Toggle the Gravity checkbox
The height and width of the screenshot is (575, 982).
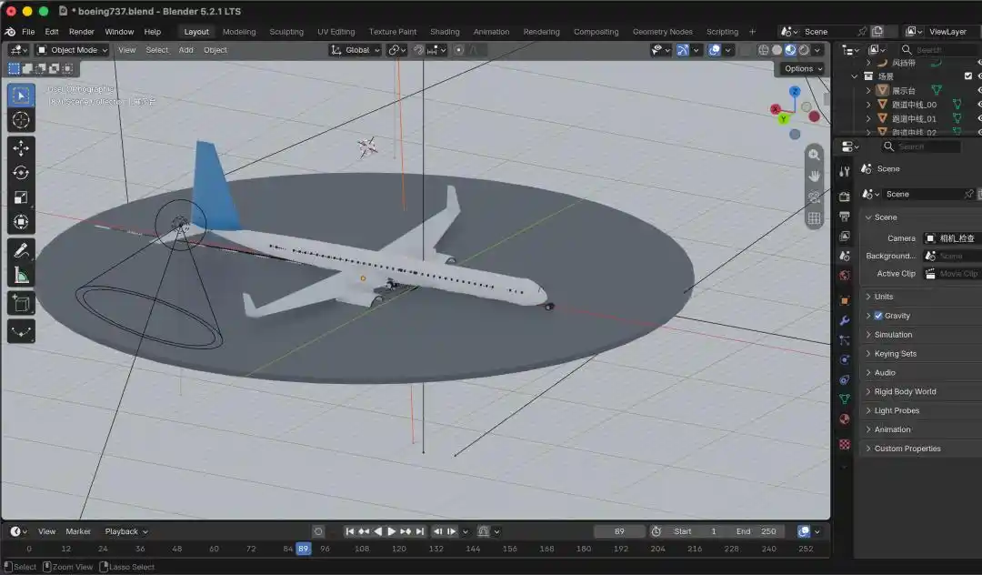coord(878,316)
